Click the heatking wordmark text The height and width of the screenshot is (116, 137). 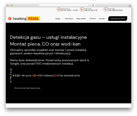pyautogui.click(x=20, y=19)
